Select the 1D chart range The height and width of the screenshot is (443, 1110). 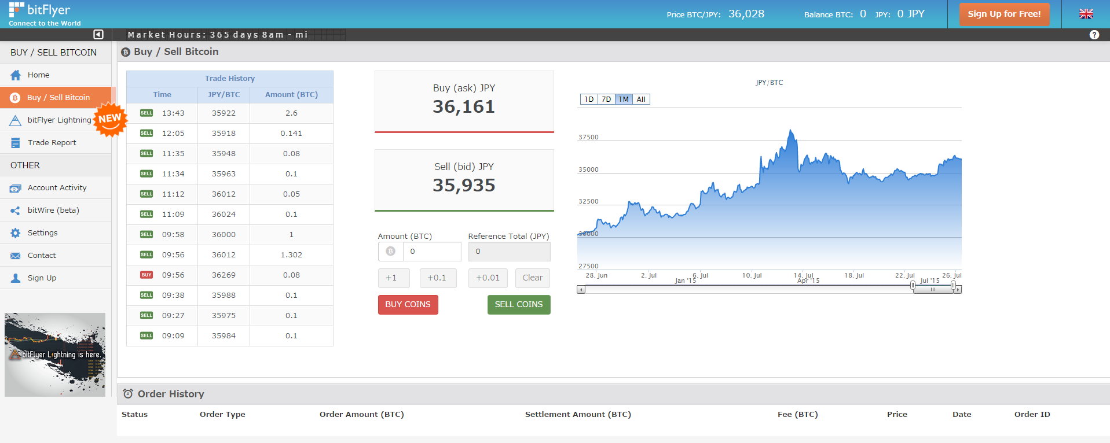tap(589, 99)
